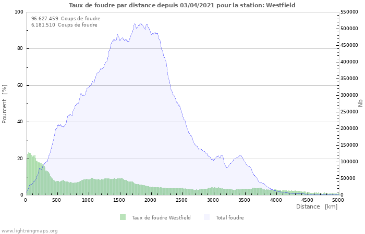
Task: Click the 60 tick on the percent axis
Action: pos(20,85)
